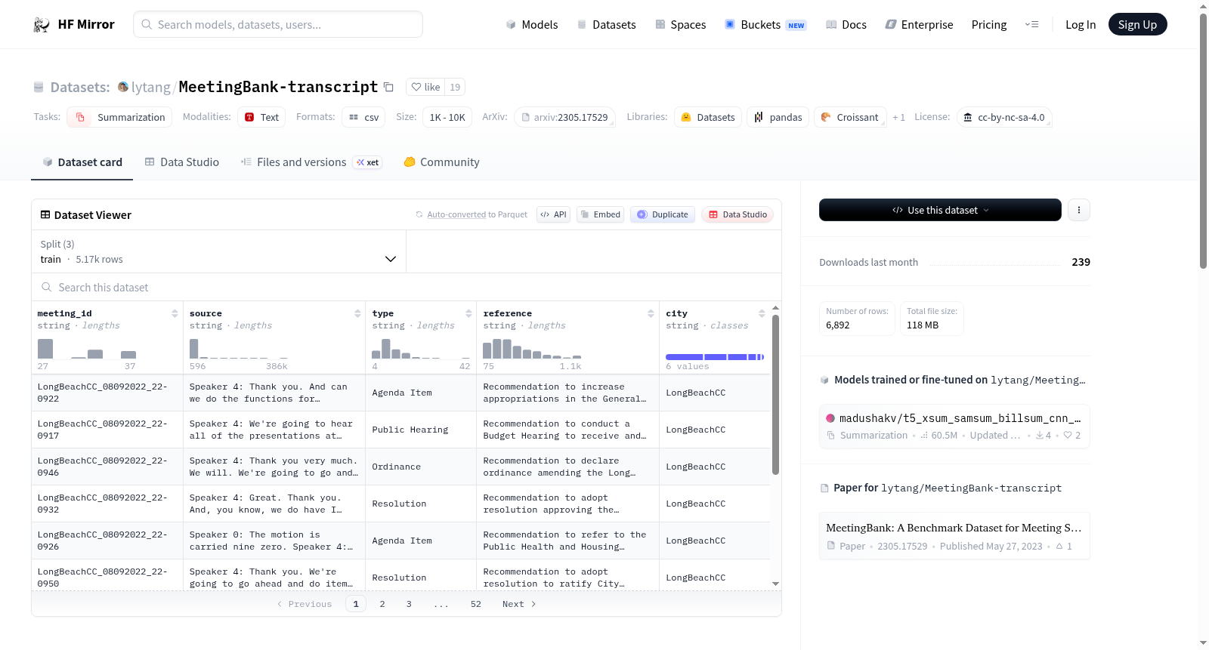Screen dimensions: 1209x650
Task: Click the cell LongBeachCC_08092022_22-0917
Action: 107,430
